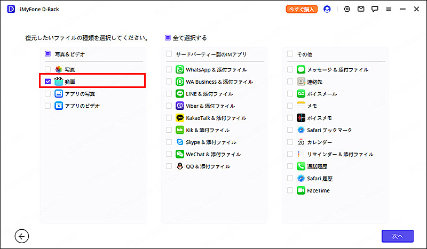Click the 連絡先 contacts icon
Image resolution: width=427 pixels, height=249 pixels.
click(301, 82)
